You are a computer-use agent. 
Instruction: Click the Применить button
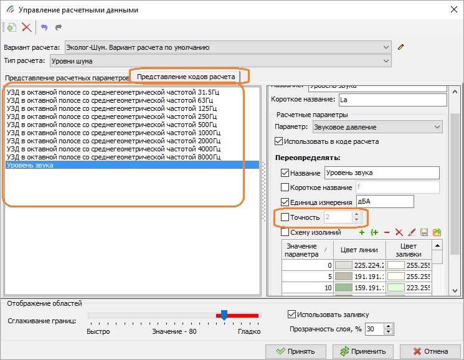click(367, 351)
